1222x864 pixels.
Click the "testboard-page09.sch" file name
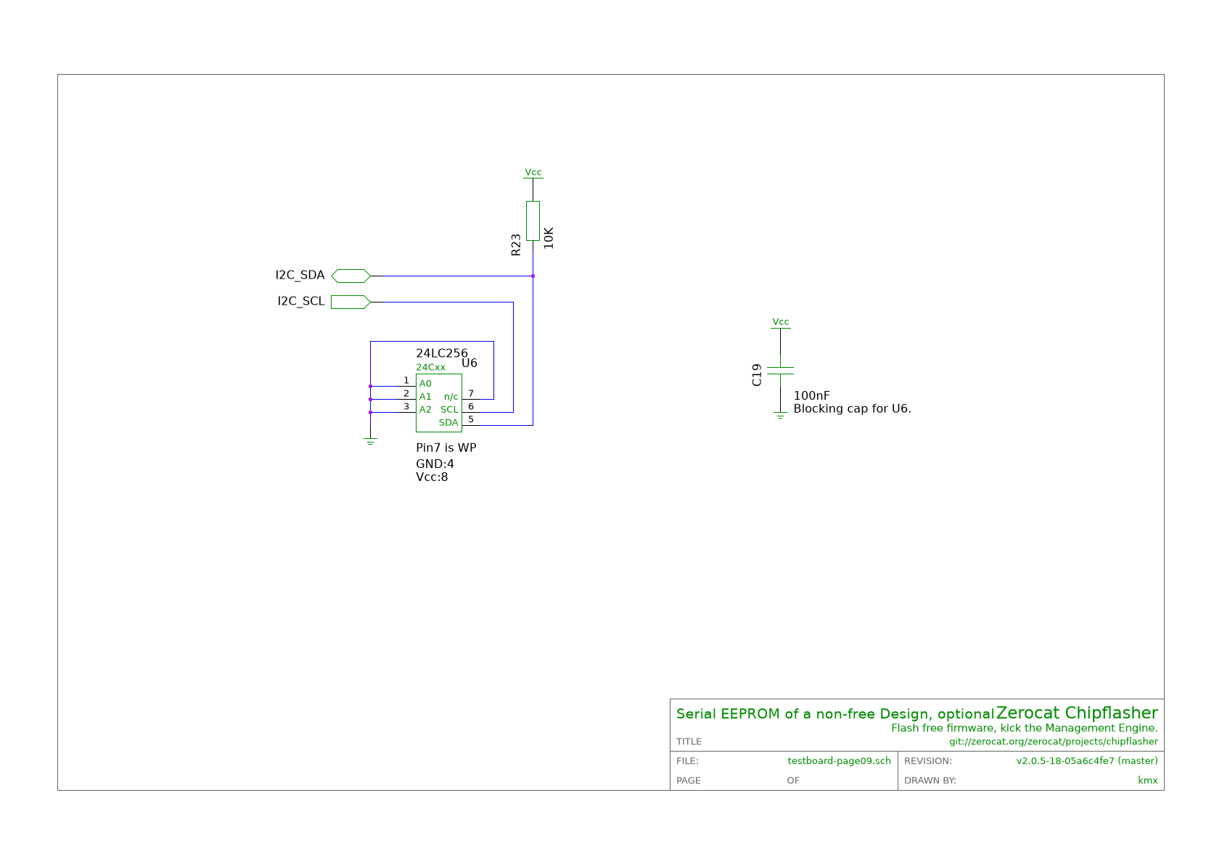tap(840, 761)
